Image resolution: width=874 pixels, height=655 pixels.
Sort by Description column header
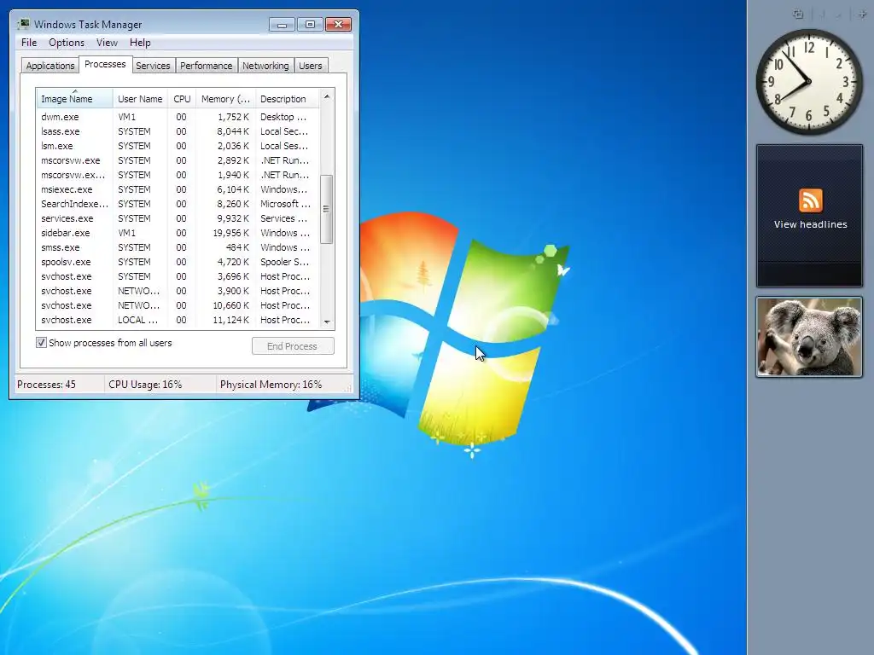(x=288, y=99)
